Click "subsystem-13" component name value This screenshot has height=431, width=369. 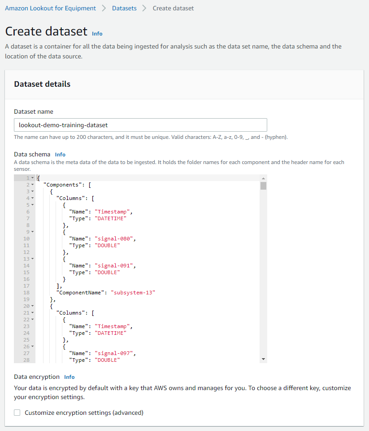[x=133, y=293]
